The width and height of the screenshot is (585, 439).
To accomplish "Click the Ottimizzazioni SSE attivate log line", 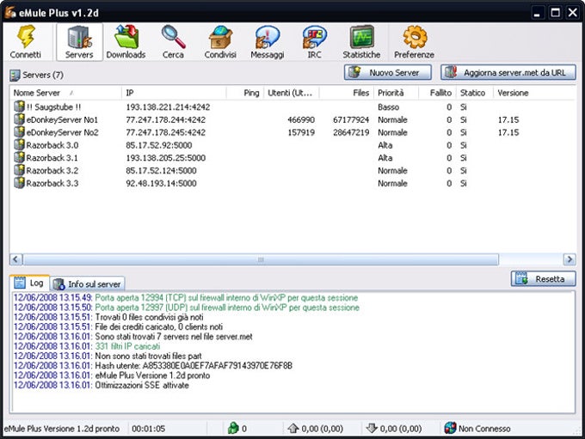I will click(102, 385).
